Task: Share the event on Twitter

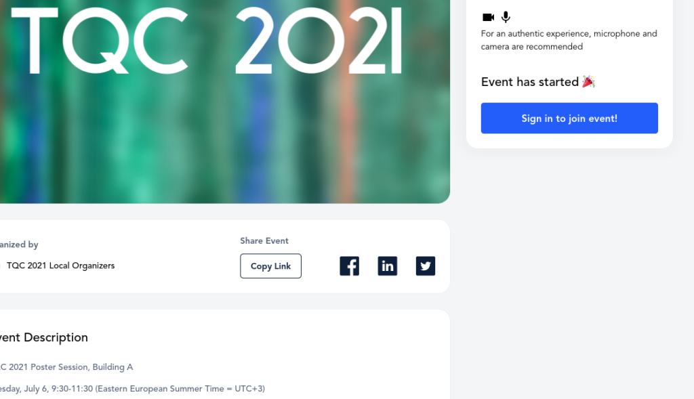Action: click(x=425, y=266)
